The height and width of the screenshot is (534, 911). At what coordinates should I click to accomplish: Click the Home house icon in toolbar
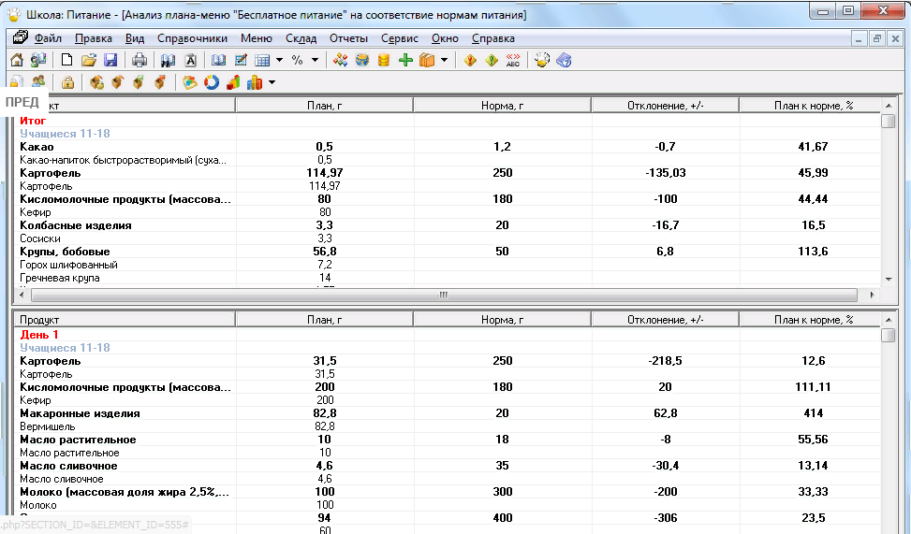click(x=17, y=60)
